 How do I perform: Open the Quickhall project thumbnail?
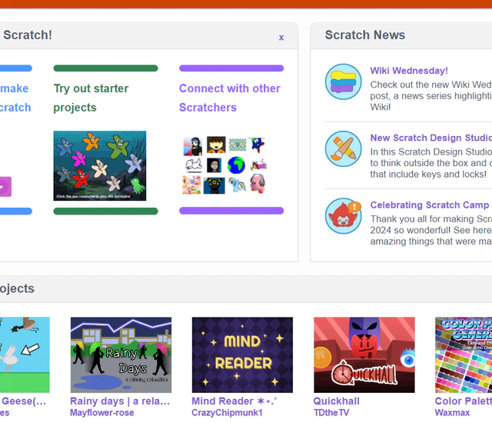(364, 355)
